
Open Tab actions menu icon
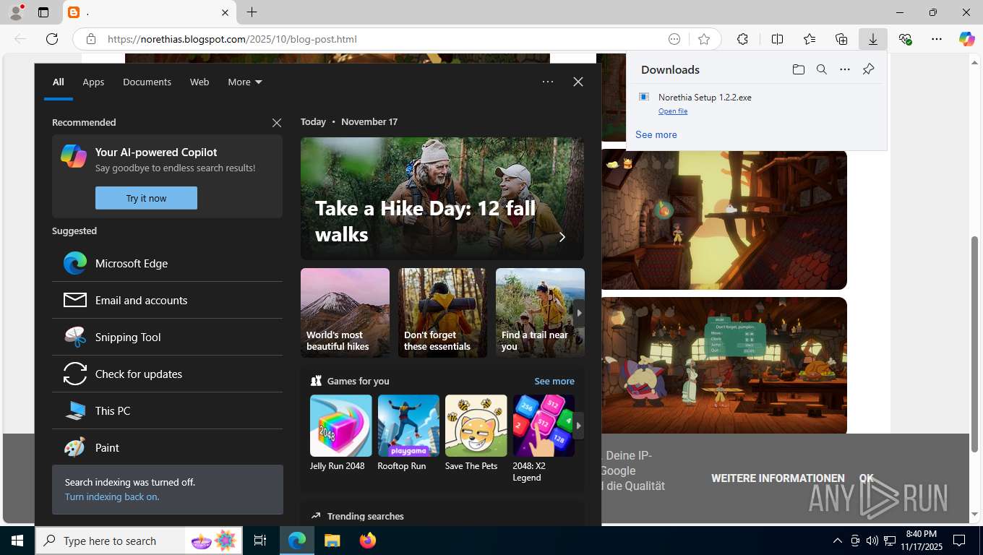43,12
